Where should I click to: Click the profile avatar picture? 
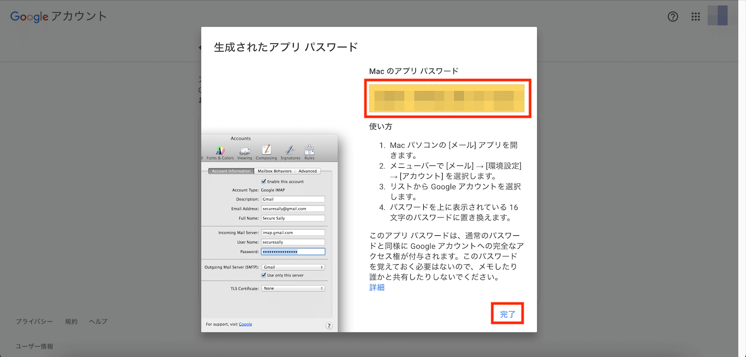point(718,16)
